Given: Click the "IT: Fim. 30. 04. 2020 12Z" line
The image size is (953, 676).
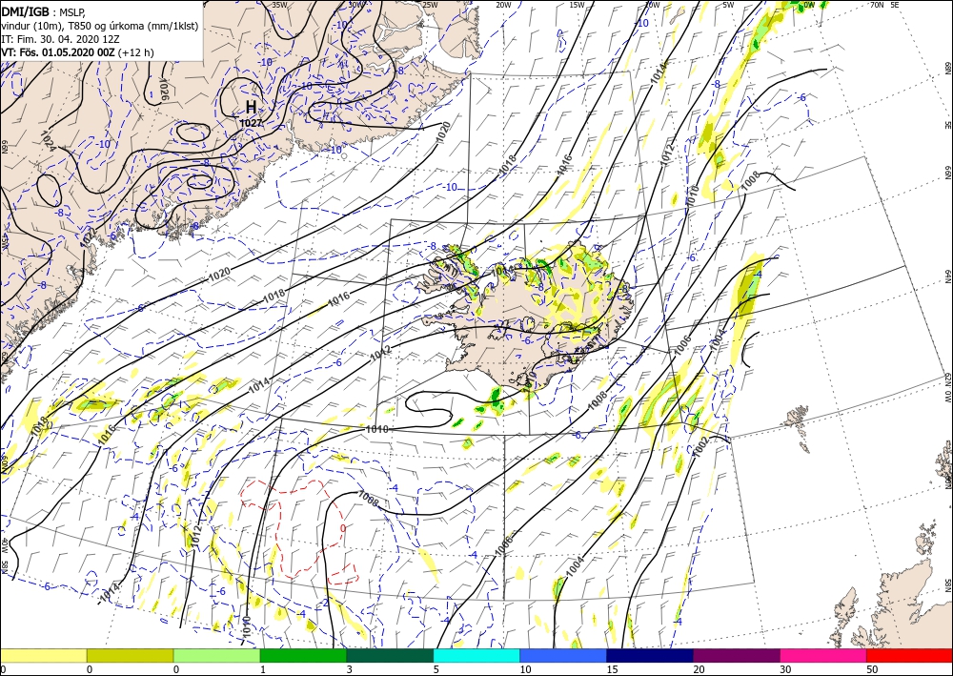Looking at the screenshot, I should click(60, 39).
